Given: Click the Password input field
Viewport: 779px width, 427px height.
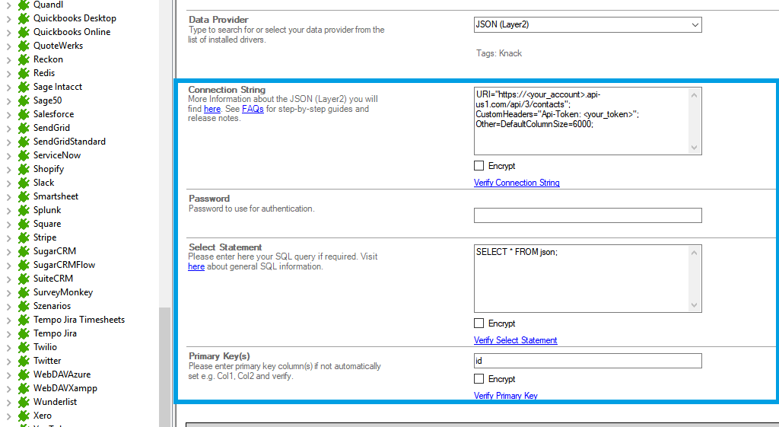Looking at the screenshot, I should [x=587, y=215].
